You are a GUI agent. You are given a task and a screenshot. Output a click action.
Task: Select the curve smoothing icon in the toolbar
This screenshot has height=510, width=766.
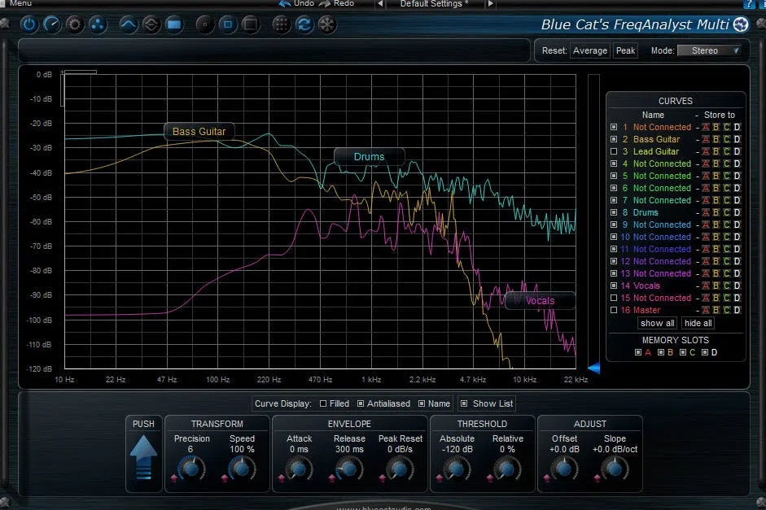[x=127, y=24]
